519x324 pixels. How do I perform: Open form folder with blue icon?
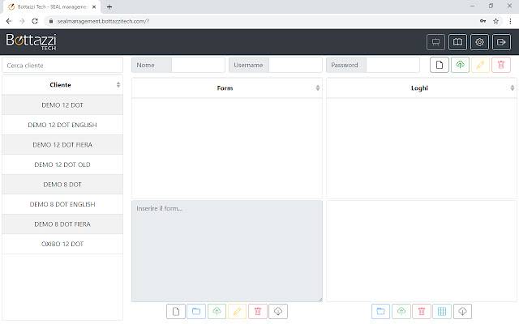click(196, 311)
